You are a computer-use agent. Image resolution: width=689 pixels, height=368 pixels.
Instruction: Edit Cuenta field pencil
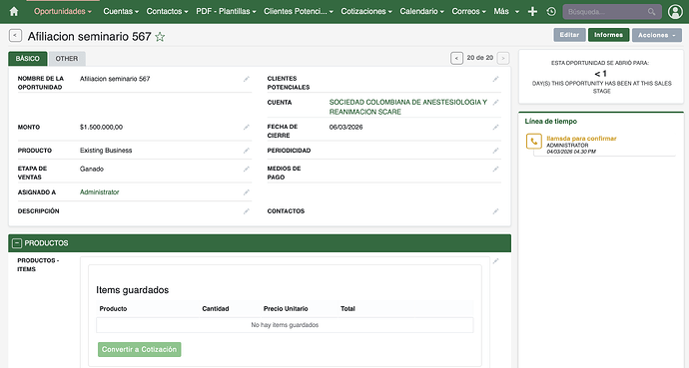495,102
